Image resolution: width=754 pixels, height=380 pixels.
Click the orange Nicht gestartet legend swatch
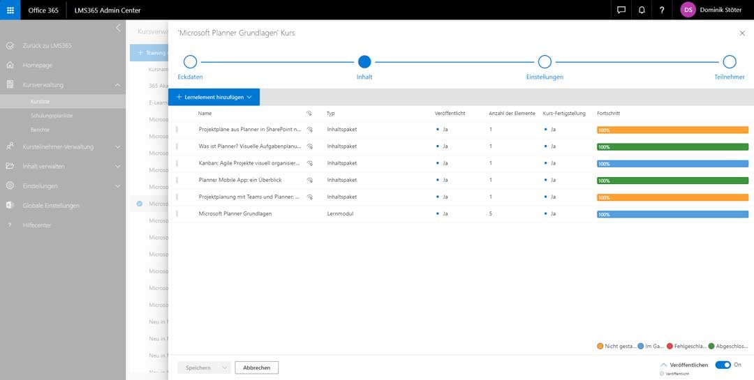pos(600,346)
